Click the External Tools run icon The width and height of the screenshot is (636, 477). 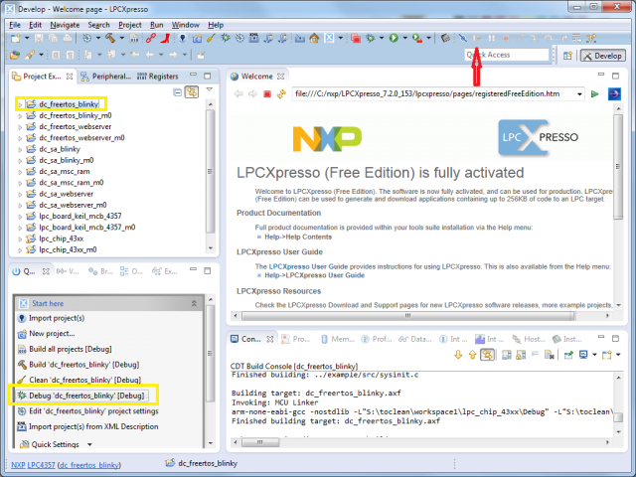417,38
